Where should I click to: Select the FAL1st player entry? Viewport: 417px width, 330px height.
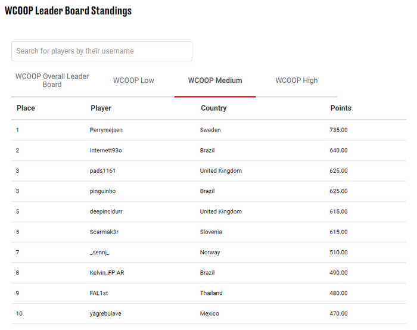pyautogui.click(x=208, y=293)
